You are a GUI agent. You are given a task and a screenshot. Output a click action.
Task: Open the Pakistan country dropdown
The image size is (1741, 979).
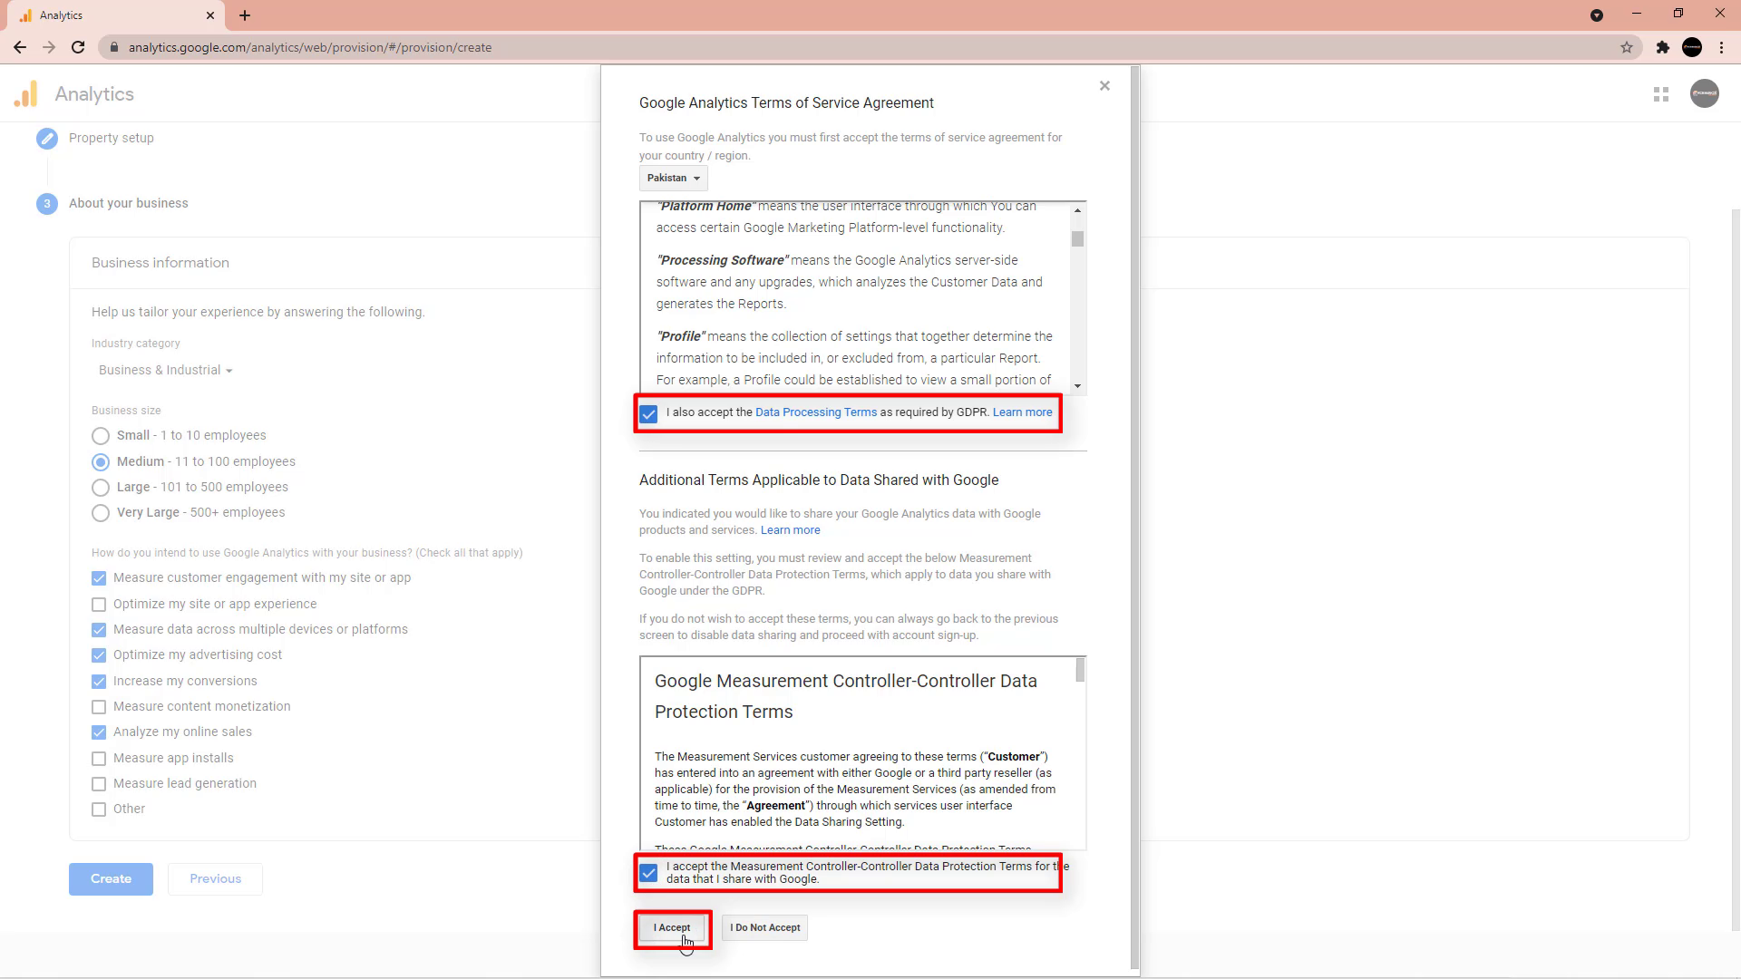[673, 178]
